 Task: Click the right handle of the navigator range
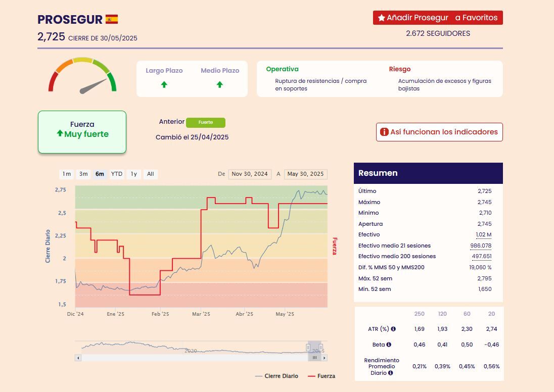click(x=321, y=348)
